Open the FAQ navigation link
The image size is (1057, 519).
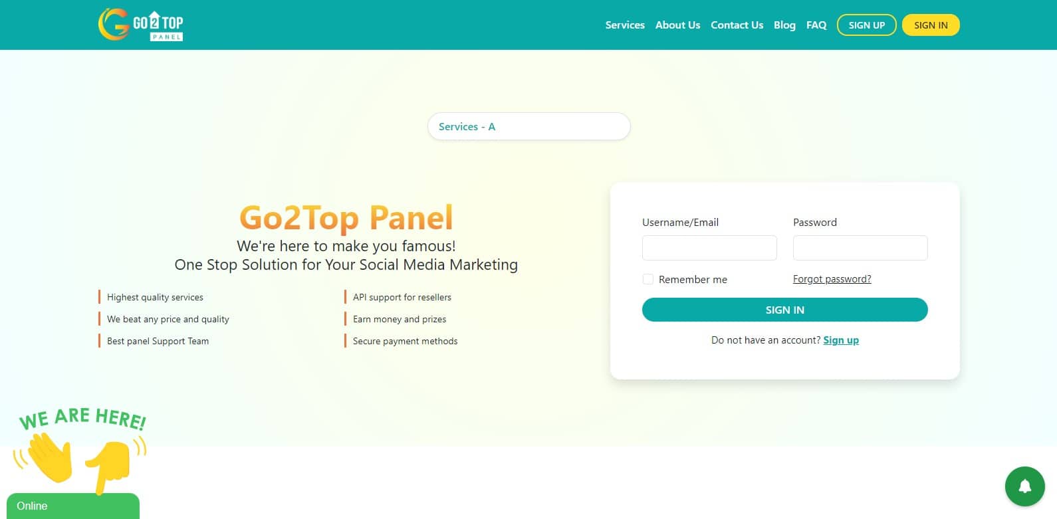tap(816, 25)
